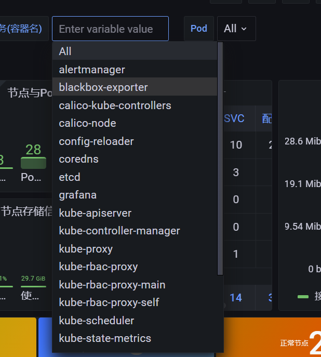This screenshot has height=357, width=321.
Task: Pick etcd in the variable list
Action: [x=135, y=177]
